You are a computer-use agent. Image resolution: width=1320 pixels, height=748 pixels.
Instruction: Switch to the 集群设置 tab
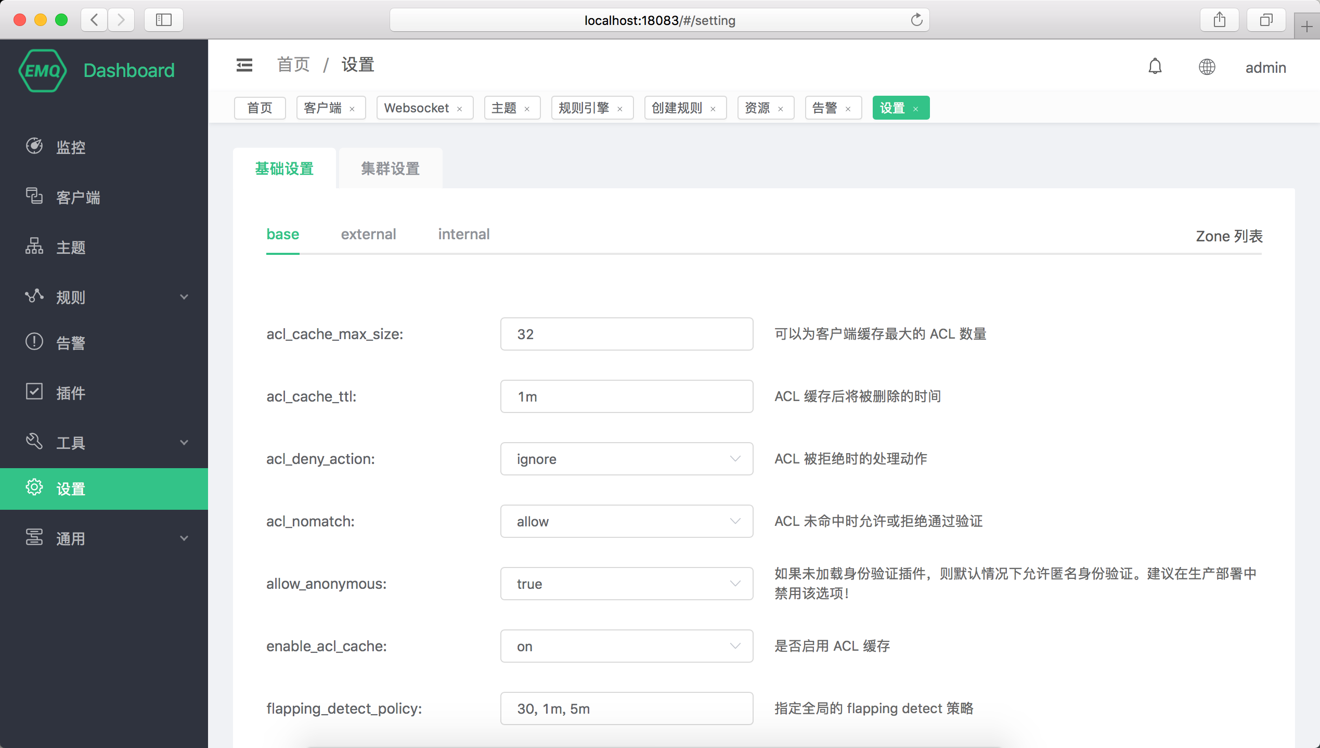(x=390, y=169)
